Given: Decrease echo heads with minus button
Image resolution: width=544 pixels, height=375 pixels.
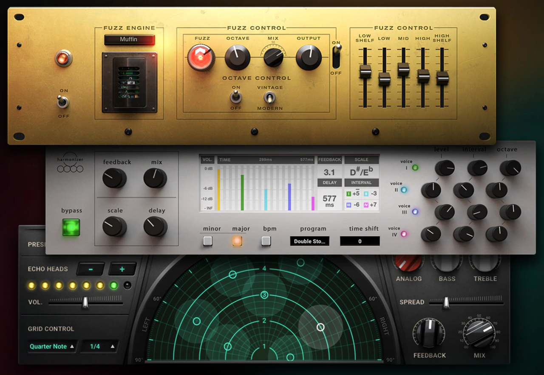Looking at the screenshot, I should pos(91,269).
